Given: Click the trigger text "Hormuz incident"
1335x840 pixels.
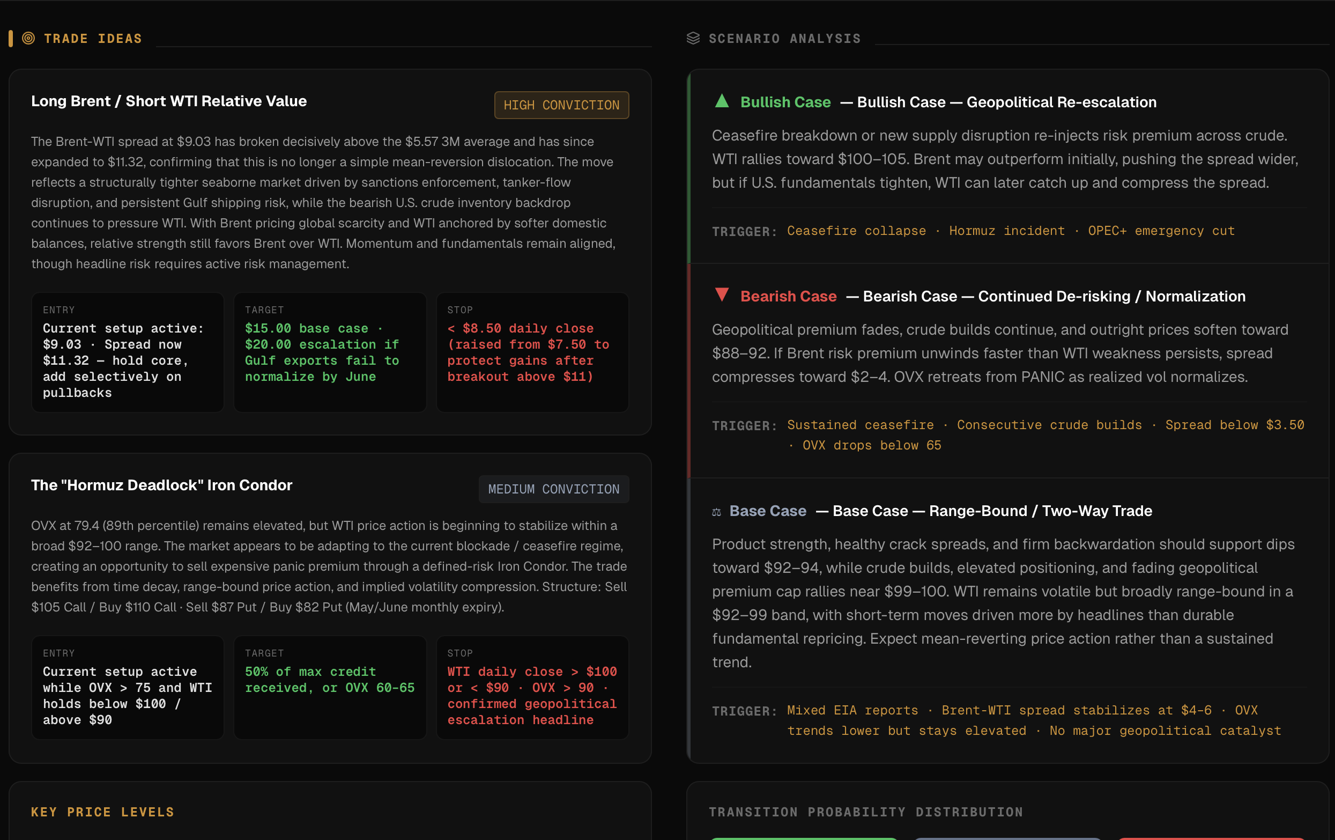Looking at the screenshot, I should tap(1006, 231).
